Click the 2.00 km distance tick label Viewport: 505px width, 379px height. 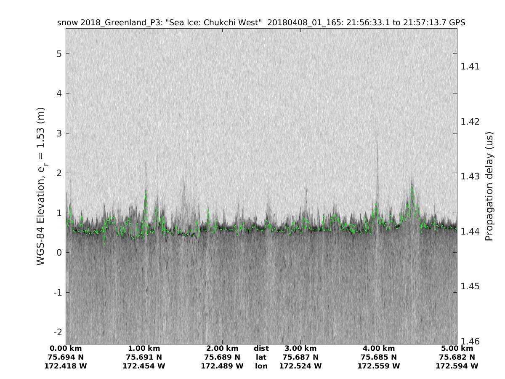click(222, 348)
